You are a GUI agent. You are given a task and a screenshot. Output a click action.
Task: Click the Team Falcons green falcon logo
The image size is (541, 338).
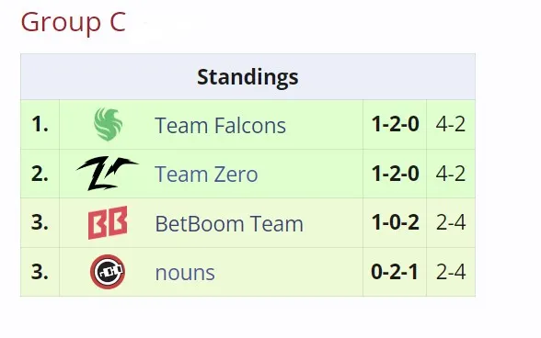[x=108, y=124]
